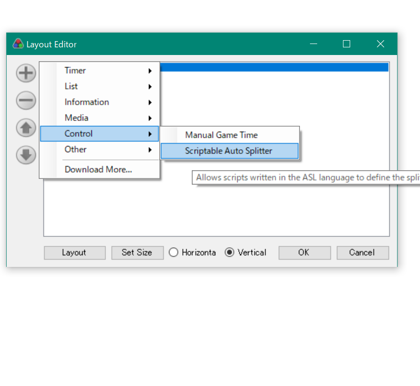Expand the Other submenu
Image resolution: width=420 pixels, height=386 pixels.
point(99,149)
